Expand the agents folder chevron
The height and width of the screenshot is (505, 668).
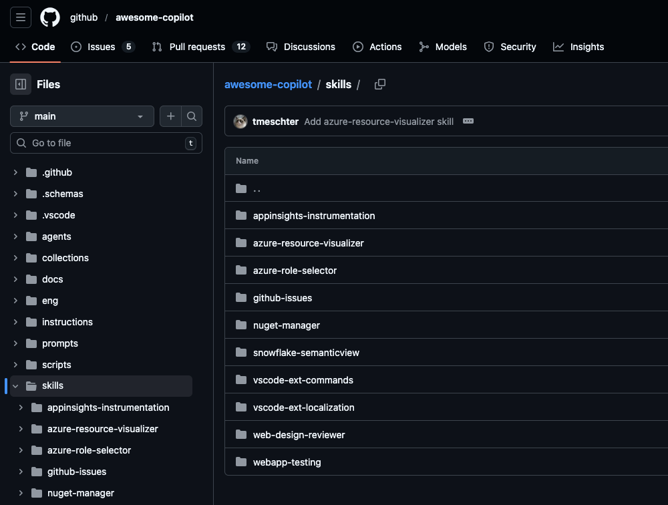(x=15, y=236)
